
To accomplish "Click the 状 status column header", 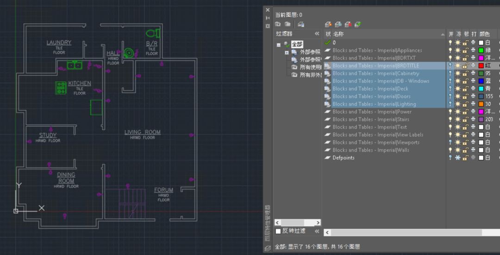I will (328, 34).
